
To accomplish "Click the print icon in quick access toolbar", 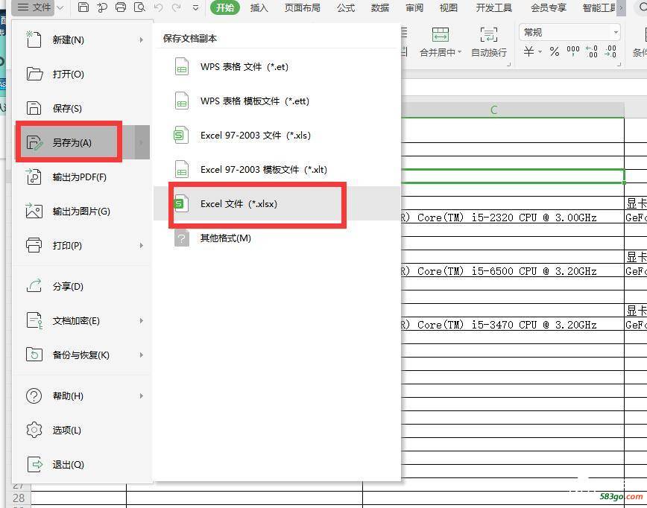I will (121, 7).
